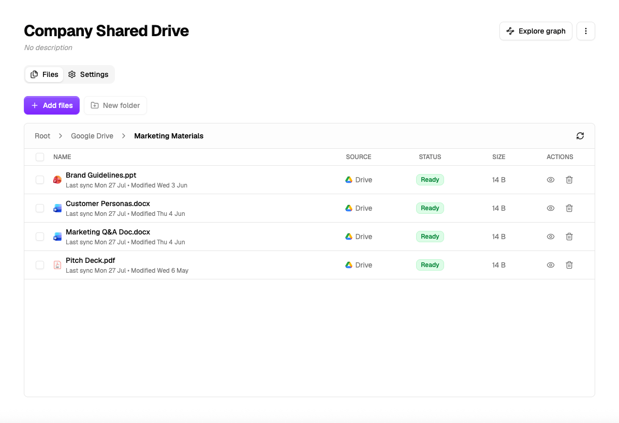Switch to the Settings tab
619x423 pixels.
click(89, 74)
